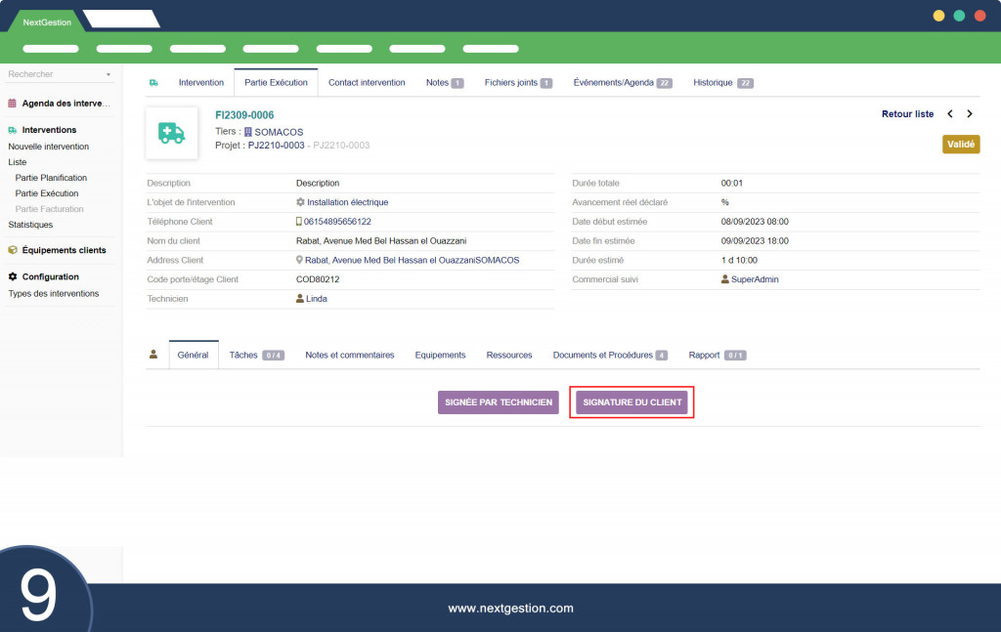1001x632 pixels.
Task: Select Nouvelle intervention in sidebar
Action: pos(49,147)
